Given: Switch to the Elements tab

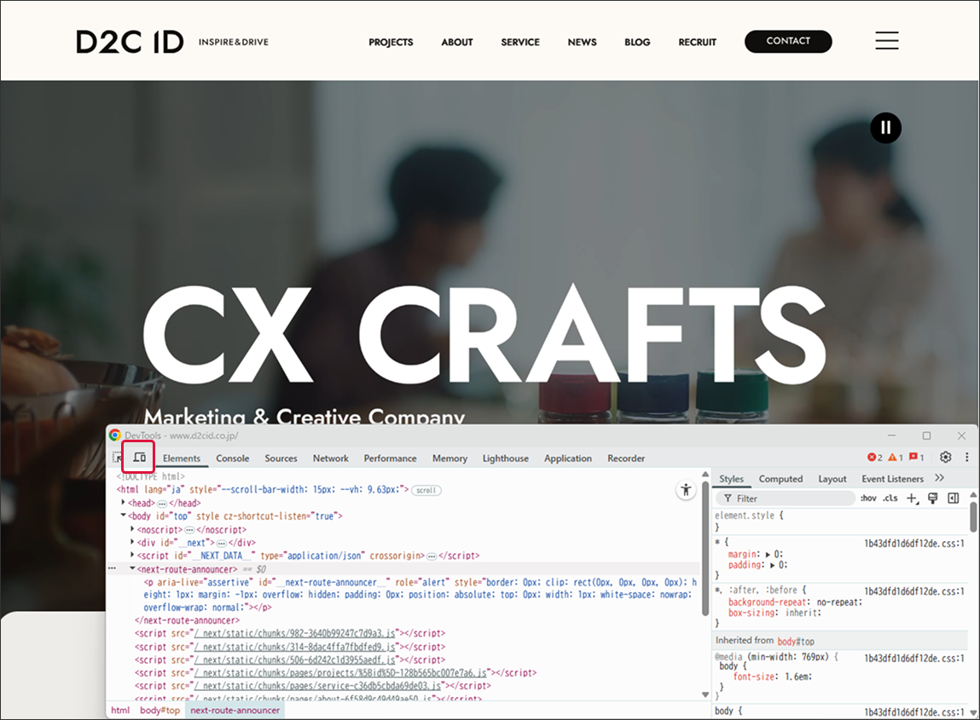Looking at the screenshot, I should coord(182,458).
